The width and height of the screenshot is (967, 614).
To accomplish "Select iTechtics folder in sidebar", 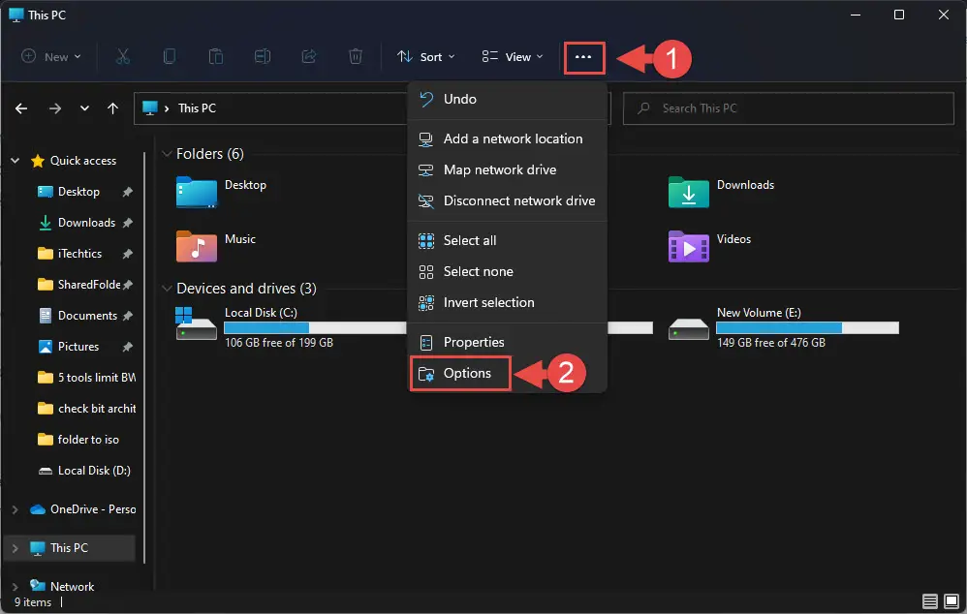I will click(79, 254).
